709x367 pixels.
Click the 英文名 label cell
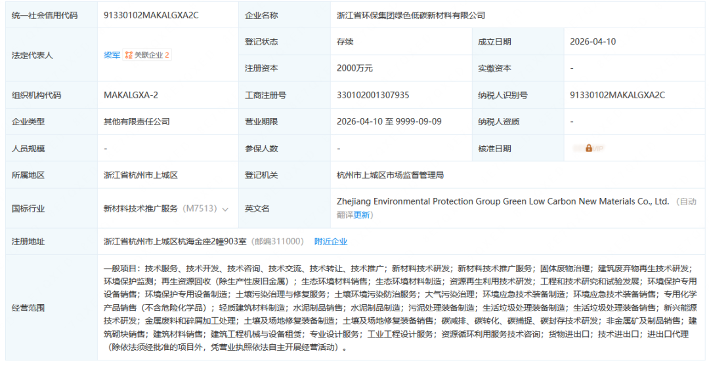pos(284,208)
